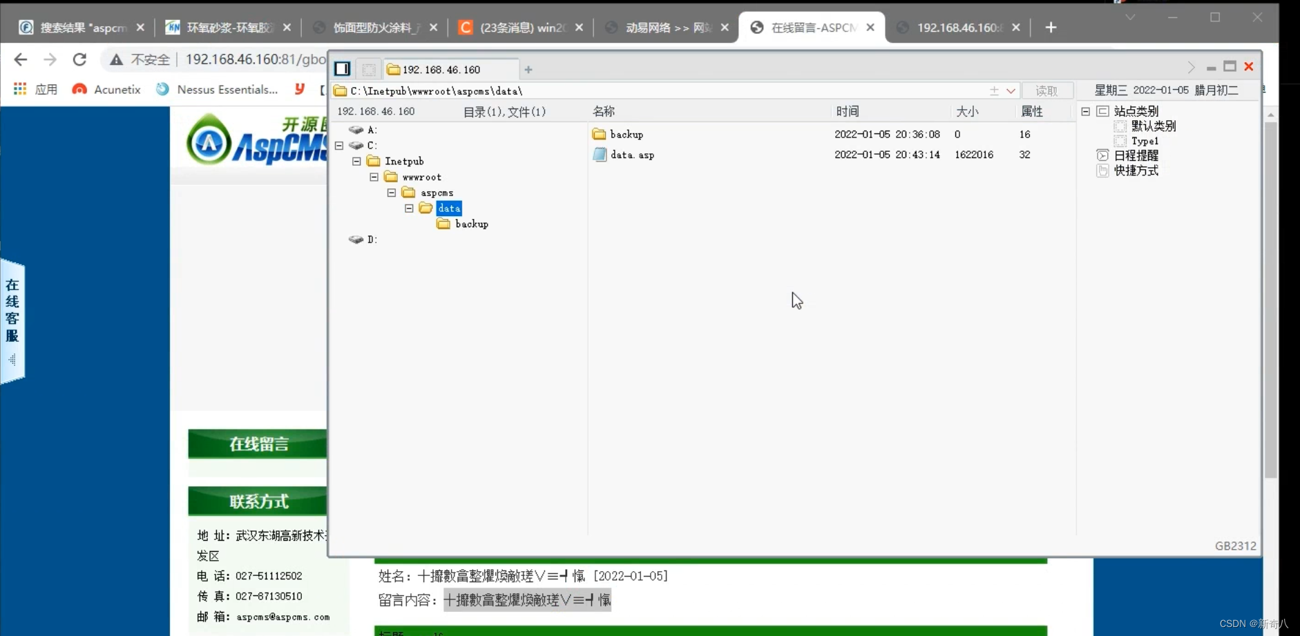Toggle the 站点类别 category checkbox

1102,111
